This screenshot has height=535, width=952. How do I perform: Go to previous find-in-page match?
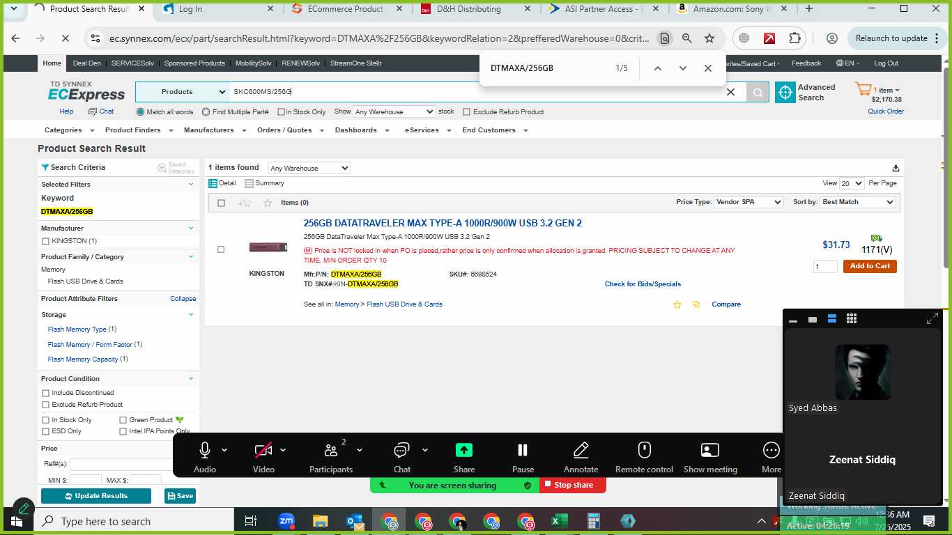(658, 68)
